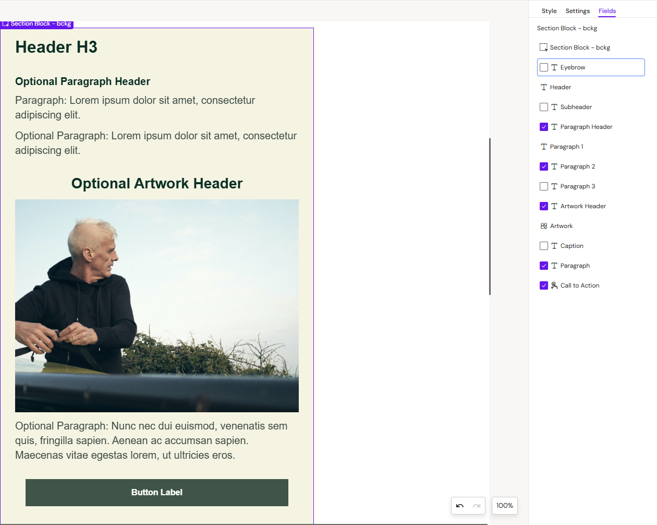Click the undo arrow icon

click(x=459, y=506)
